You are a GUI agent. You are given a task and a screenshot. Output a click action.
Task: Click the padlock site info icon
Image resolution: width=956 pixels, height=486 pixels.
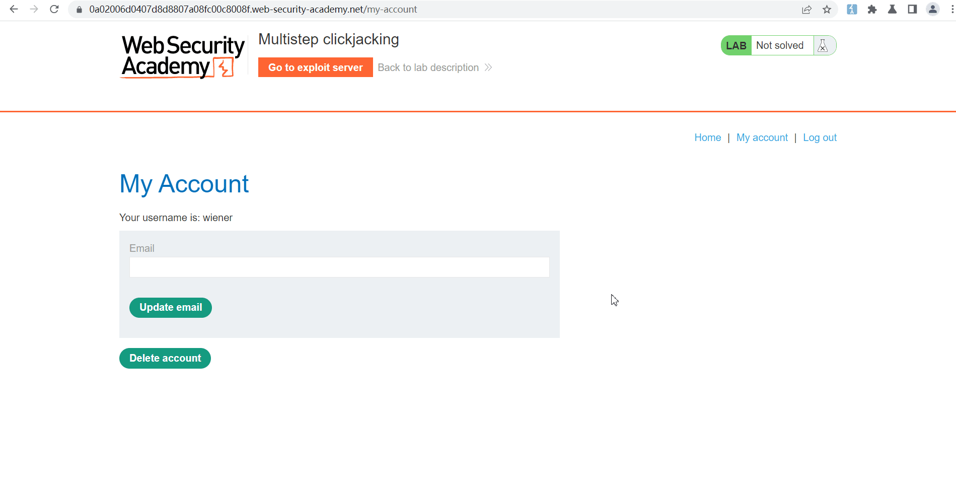(79, 10)
